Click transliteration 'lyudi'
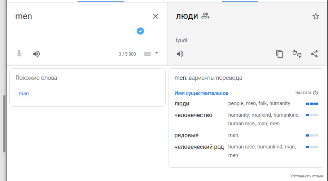Image resolution: width=328 pixels, height=181 pixels. point(182,40)
